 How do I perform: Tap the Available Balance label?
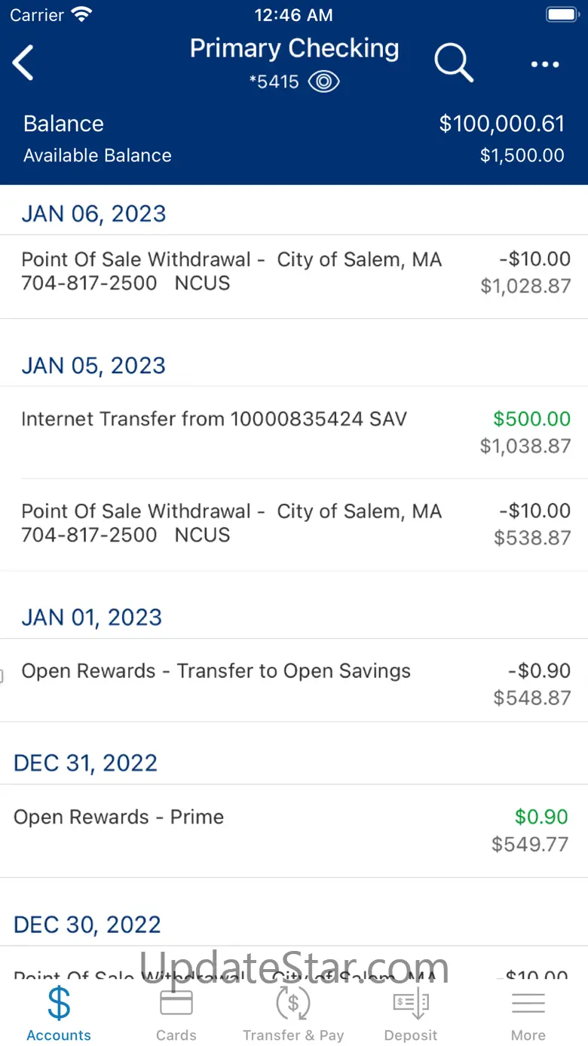[97, 155]
